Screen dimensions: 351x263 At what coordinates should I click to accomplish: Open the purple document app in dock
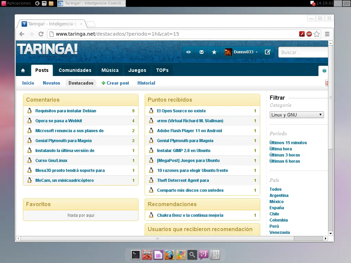pyautogui.click(x=158, y=255)
